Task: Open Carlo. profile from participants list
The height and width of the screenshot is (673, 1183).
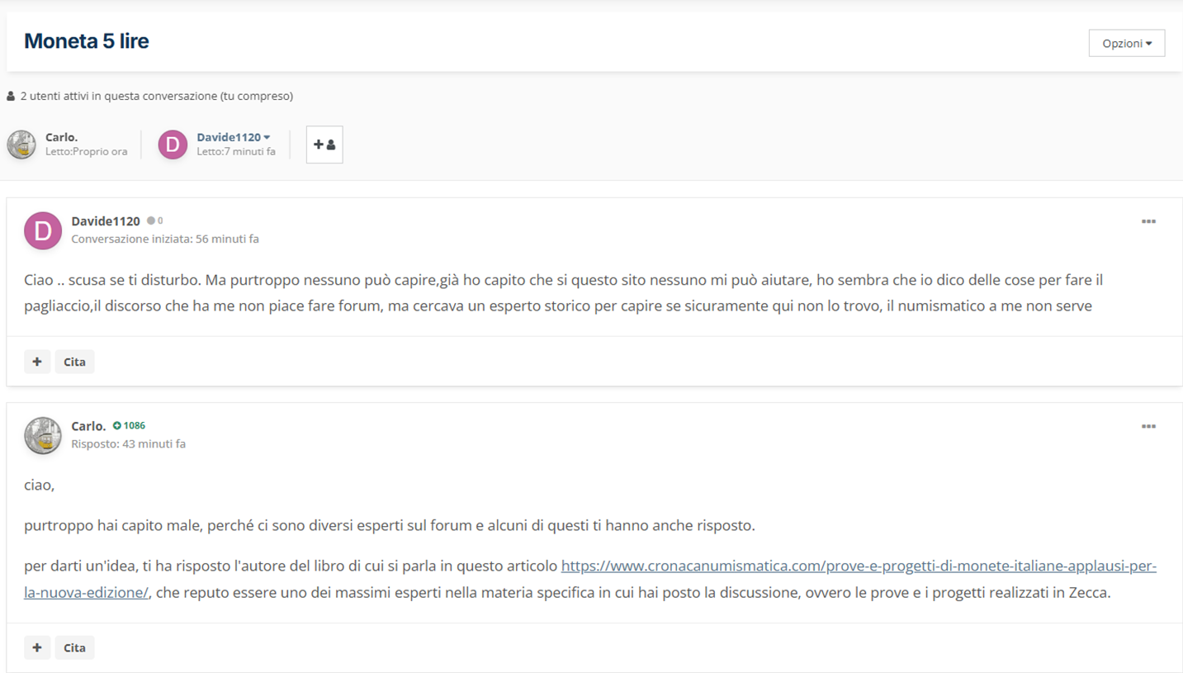Action: coord(61,137)
